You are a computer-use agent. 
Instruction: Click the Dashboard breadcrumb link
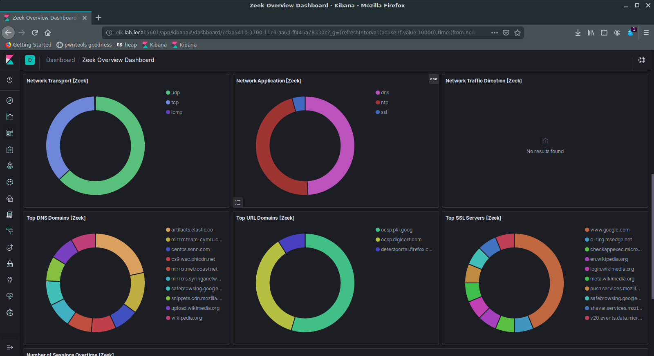pos(60,60)
